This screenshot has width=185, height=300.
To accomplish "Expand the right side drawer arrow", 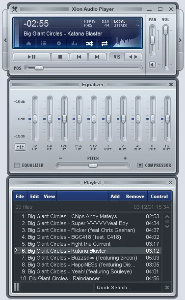I will pos(180,40).
